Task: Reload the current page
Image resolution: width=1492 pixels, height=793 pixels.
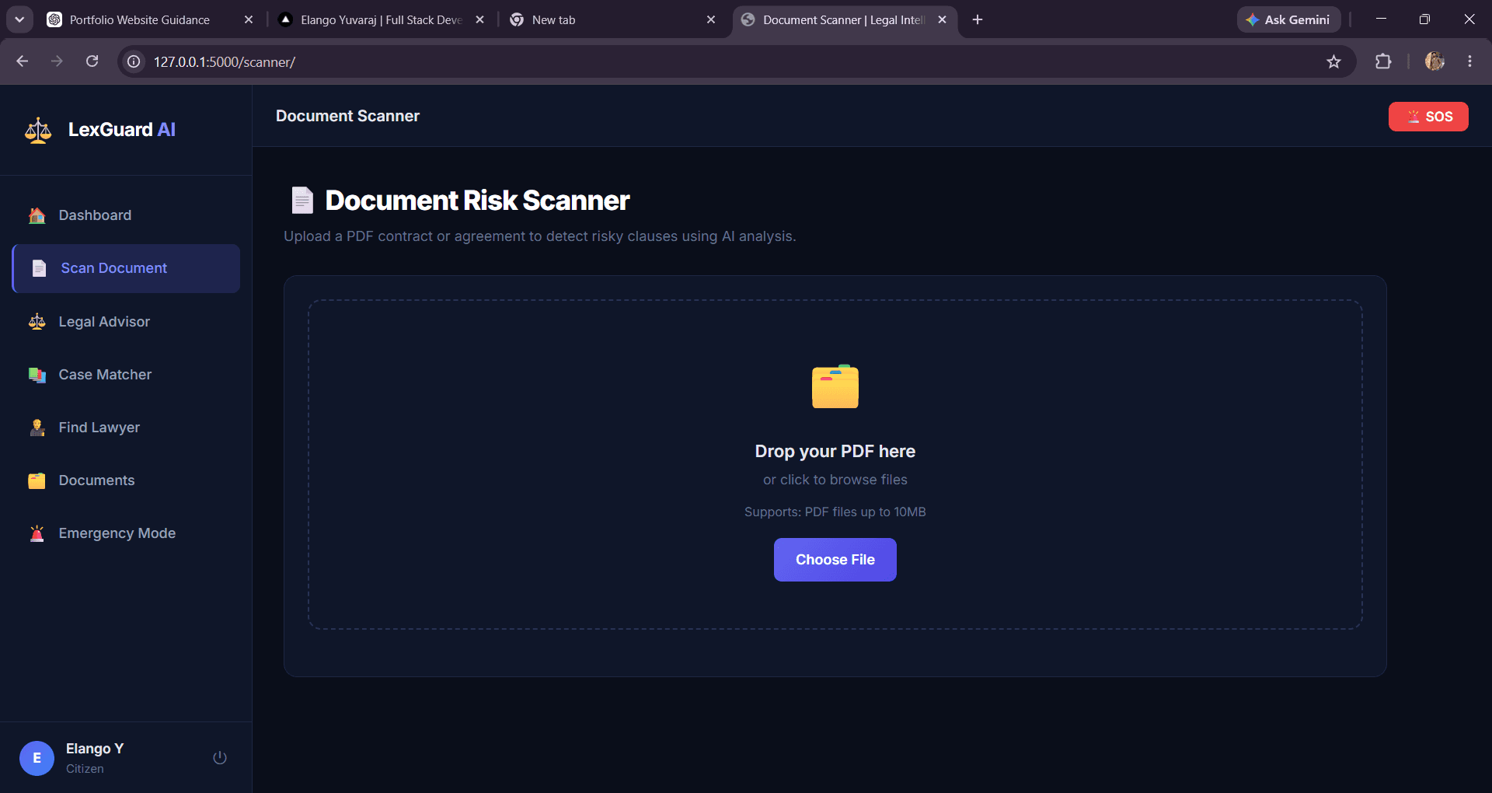Action: pyautogui.click(x=92, y=61)
